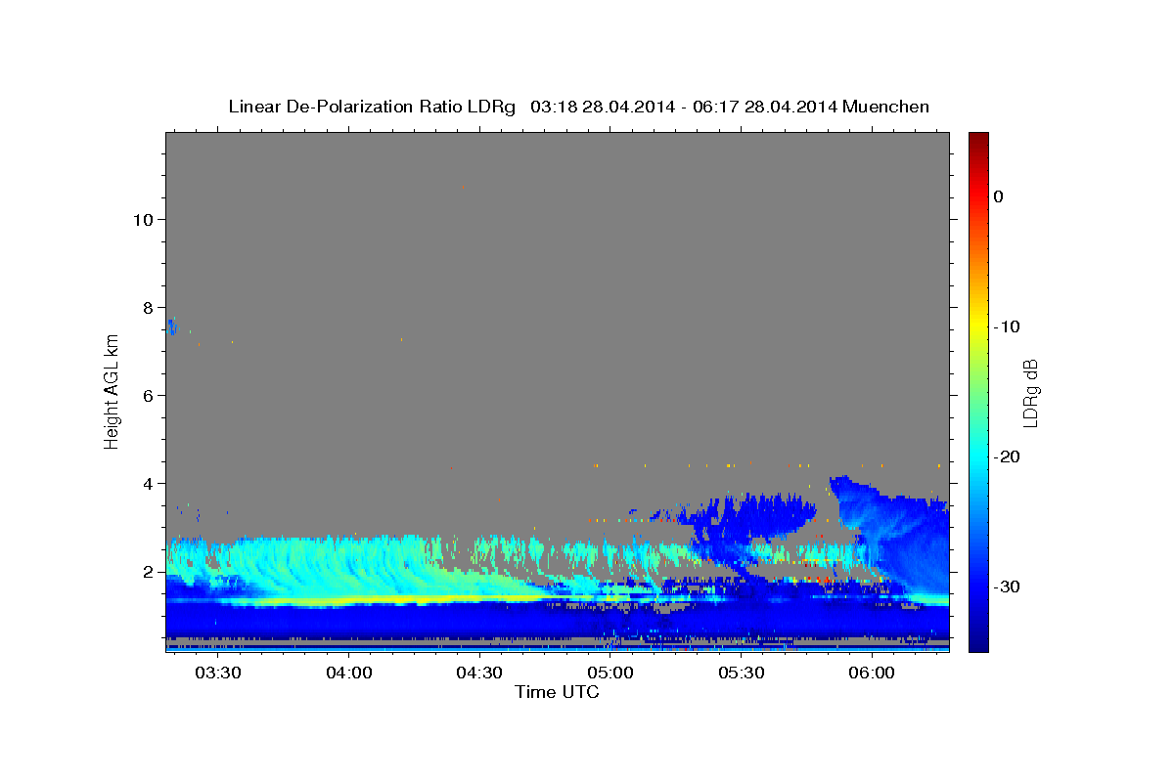The width and height of the screenshot is (1174, 782).
Task: Click the 05:30 time tick label
Action: [741, 673]
